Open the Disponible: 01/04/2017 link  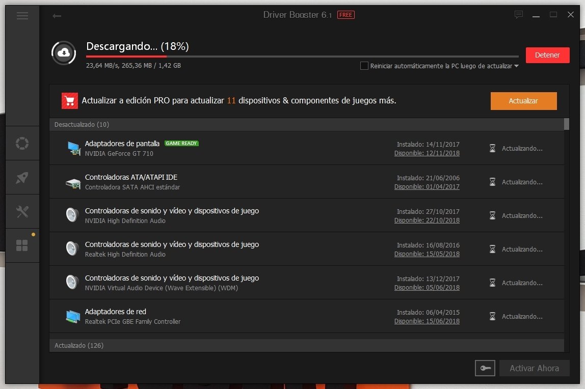tap(427, 187)
